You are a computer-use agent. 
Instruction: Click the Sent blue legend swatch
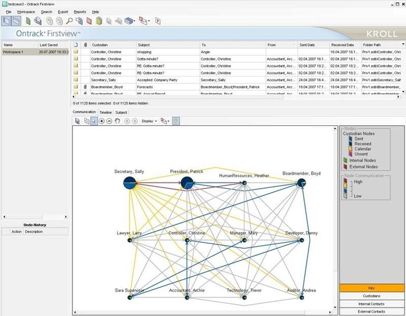350,139
